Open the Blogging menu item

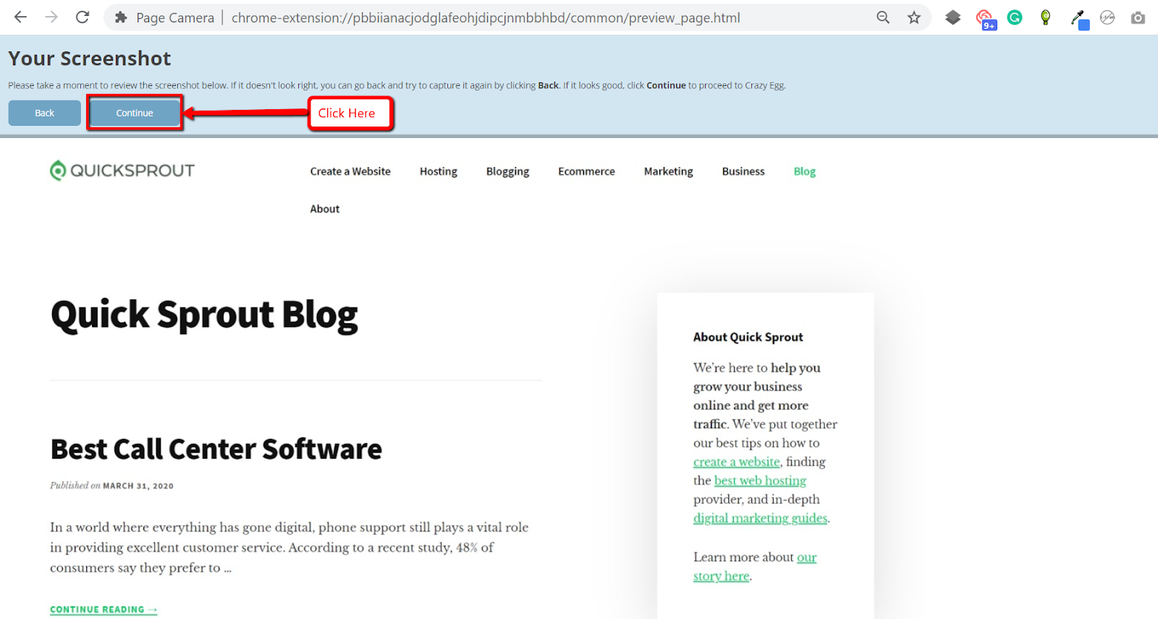tap(508, 171)
